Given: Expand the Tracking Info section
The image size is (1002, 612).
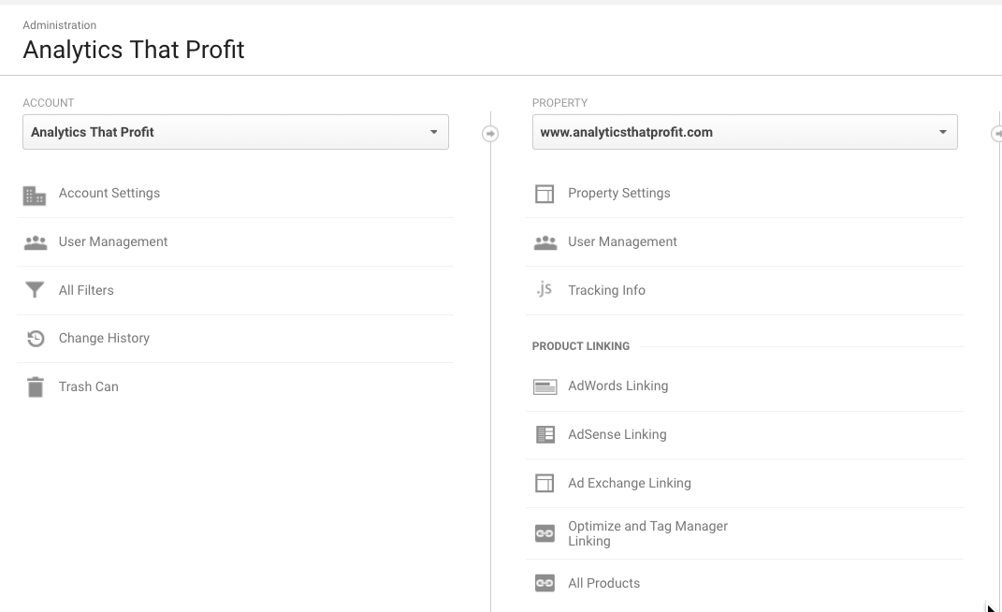Looking at the screenshot, I should [x=606, y=290].
